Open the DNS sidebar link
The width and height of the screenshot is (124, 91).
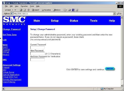coord(5,60)
